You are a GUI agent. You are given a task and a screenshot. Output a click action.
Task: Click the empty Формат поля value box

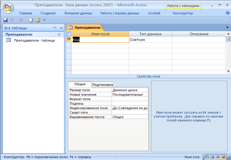pos(130,99)
